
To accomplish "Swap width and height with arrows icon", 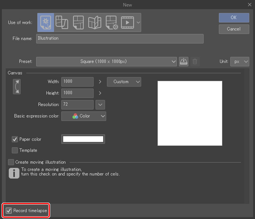I will click(x=17, y=87).
